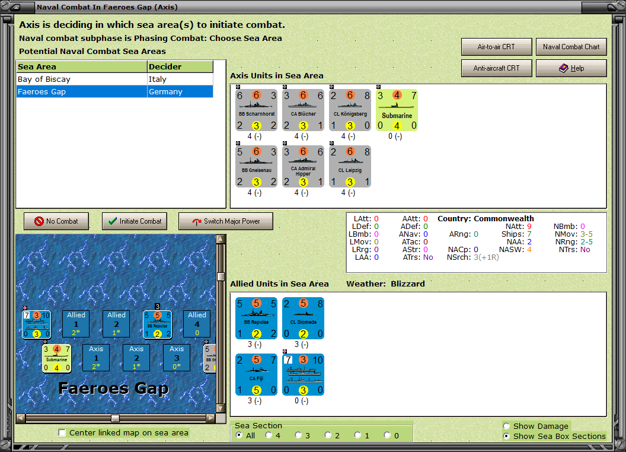Click the Italy decider cell
Screen dimensions: 626x452
coord(180,79)
